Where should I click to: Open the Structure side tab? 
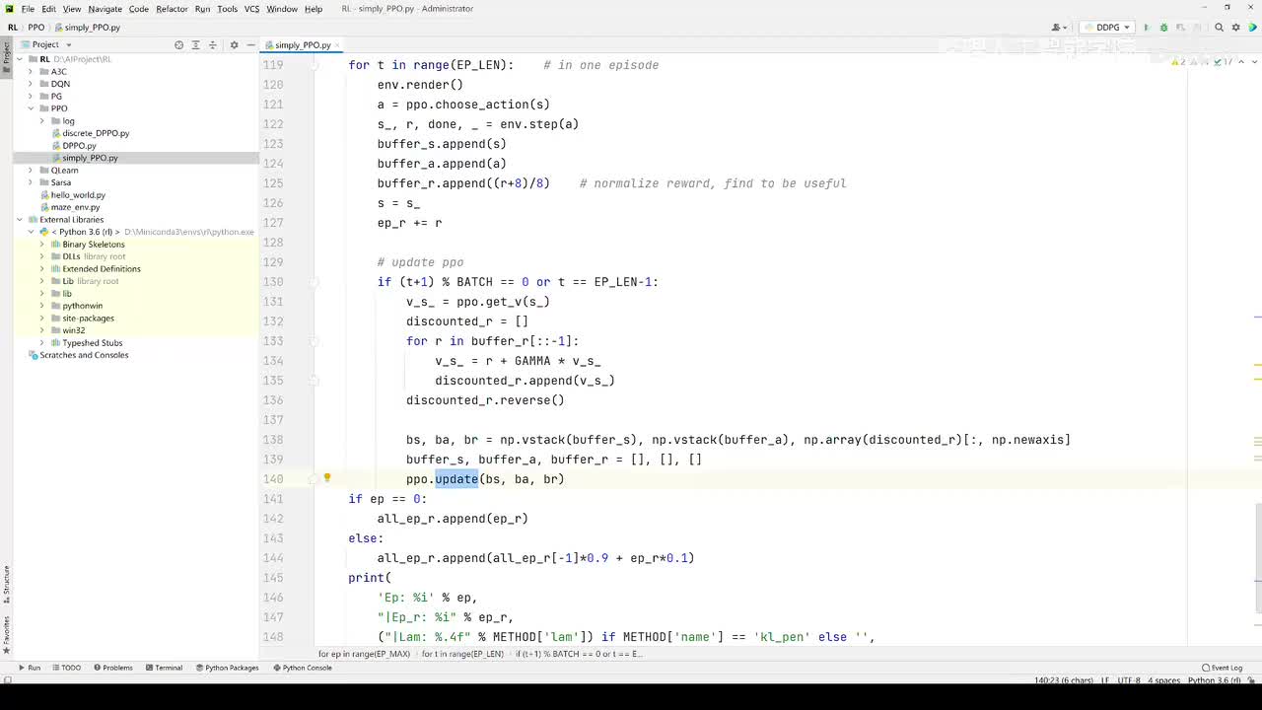[6, 583]
